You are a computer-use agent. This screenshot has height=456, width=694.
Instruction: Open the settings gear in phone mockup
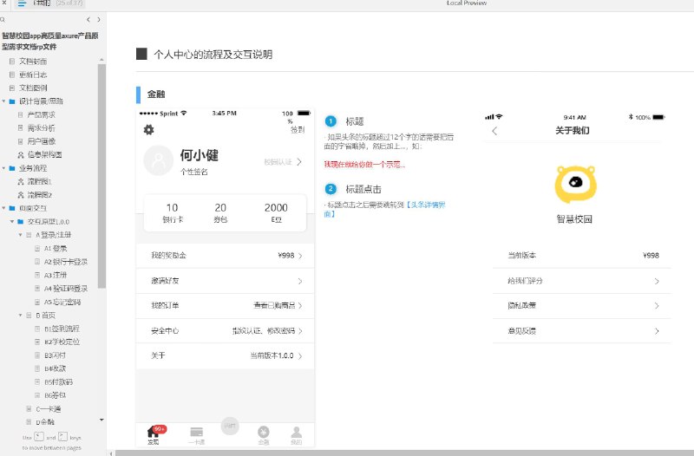(148, 129)
